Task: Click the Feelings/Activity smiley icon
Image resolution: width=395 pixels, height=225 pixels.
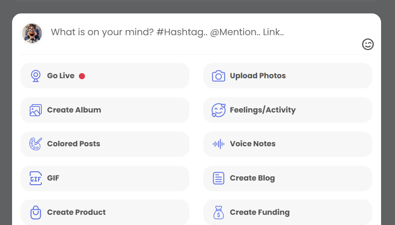Action: (x=219, y=110)
